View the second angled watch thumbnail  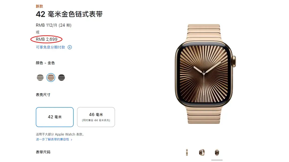pyautogui.click(x=202, y=152)
